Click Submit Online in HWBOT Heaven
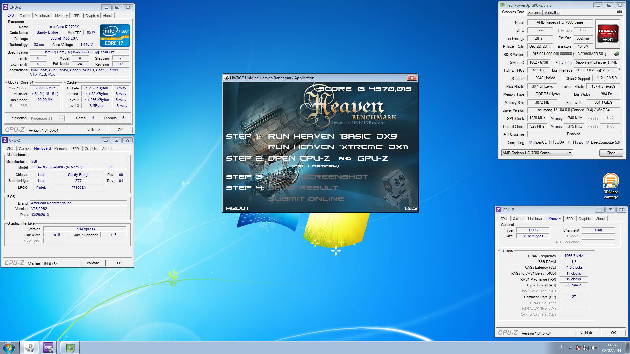Screen dimensions: 630x354 click(x=306, y=199)
